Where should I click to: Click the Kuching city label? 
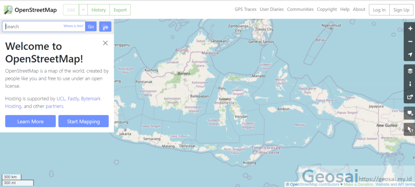coord(151,70)
